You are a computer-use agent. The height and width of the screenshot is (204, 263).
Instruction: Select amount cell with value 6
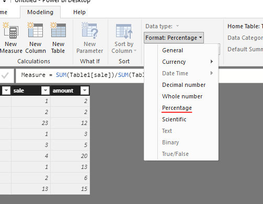coord(70,178)
